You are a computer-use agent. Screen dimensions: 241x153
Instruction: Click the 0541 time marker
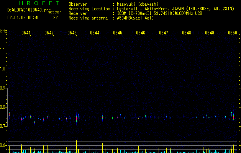point(26,33)
